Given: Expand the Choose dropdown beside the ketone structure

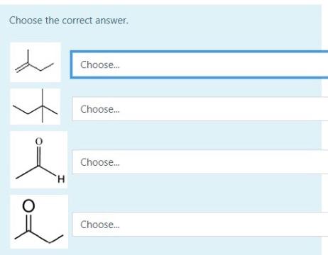Looking at the screenshot, I should pyautogui.click(x=200, y=225).
